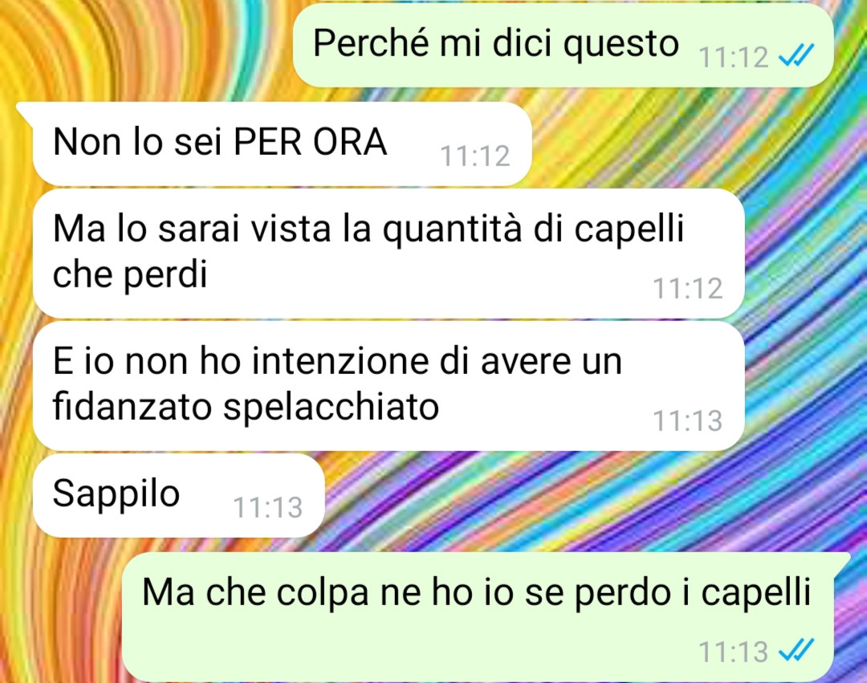
Task: Click the 11:12 timestamp on 'Non lo sei PER ORA'
Action: (475, 156)
